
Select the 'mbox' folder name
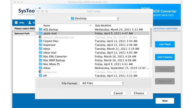[47, 68]
